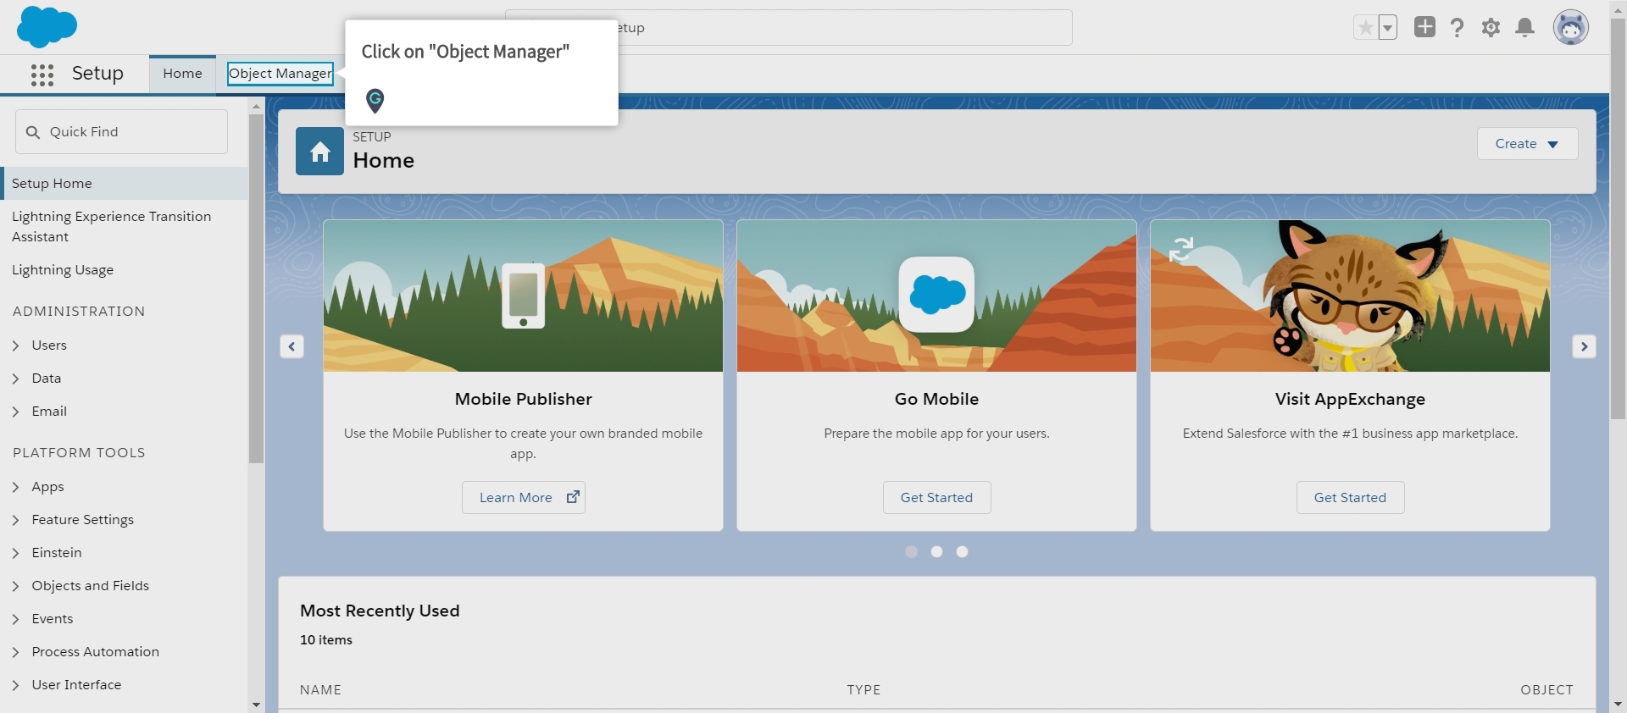Click the Salesforce cloud logo
Image resolution: width=1627 pixels, height=713 pixels.
[47, 27]
